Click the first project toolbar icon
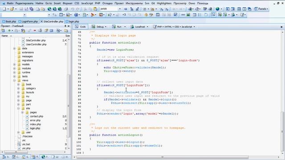The height and width of the screenshot is (160, 285). tap(3, 31)
